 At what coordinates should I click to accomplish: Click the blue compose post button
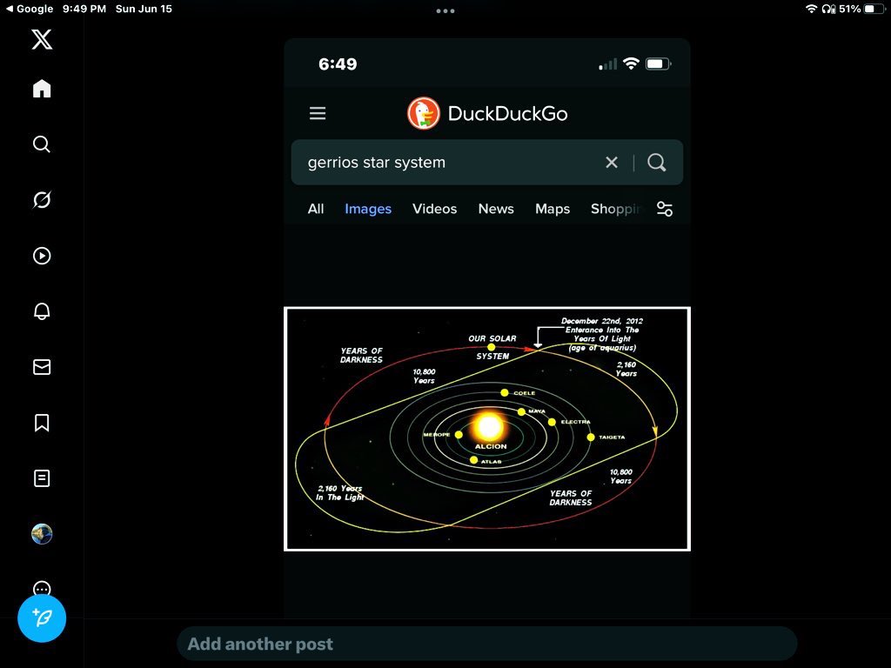[x=42, y=618]
